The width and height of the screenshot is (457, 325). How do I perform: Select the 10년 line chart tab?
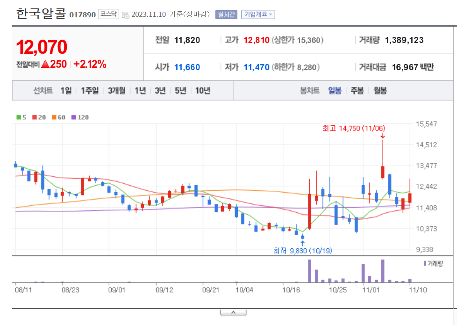[x=202, y=91]
